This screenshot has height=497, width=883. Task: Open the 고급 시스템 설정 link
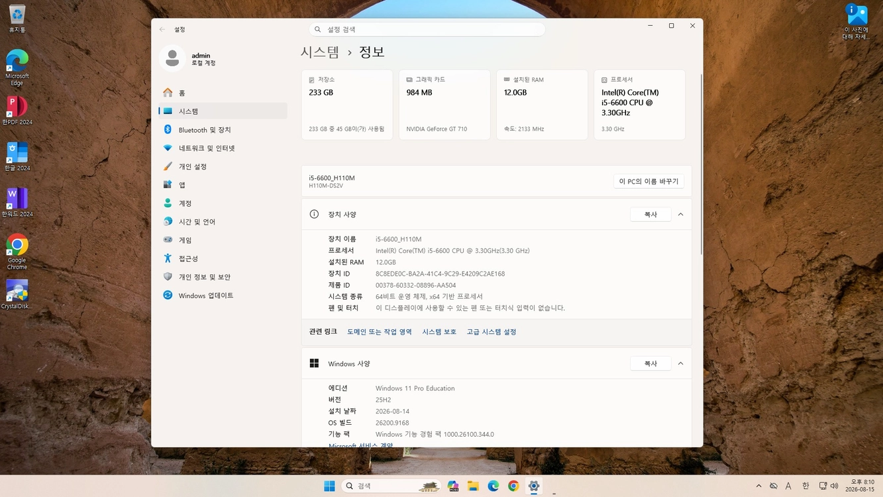click(x=492, y=332)
